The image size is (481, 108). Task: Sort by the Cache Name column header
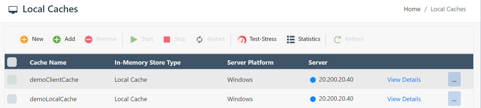point(48,62)
